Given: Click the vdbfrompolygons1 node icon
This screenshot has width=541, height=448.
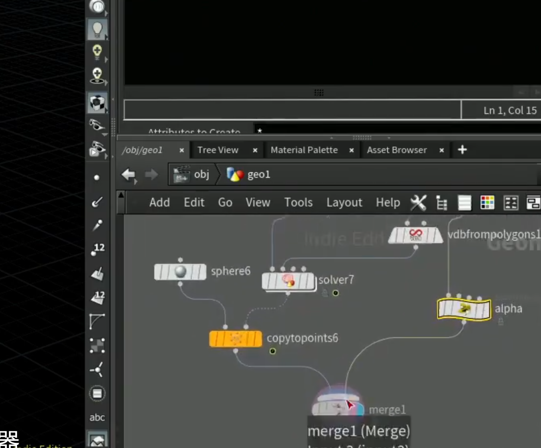Looking at the screenshot, I should point(415,235).
